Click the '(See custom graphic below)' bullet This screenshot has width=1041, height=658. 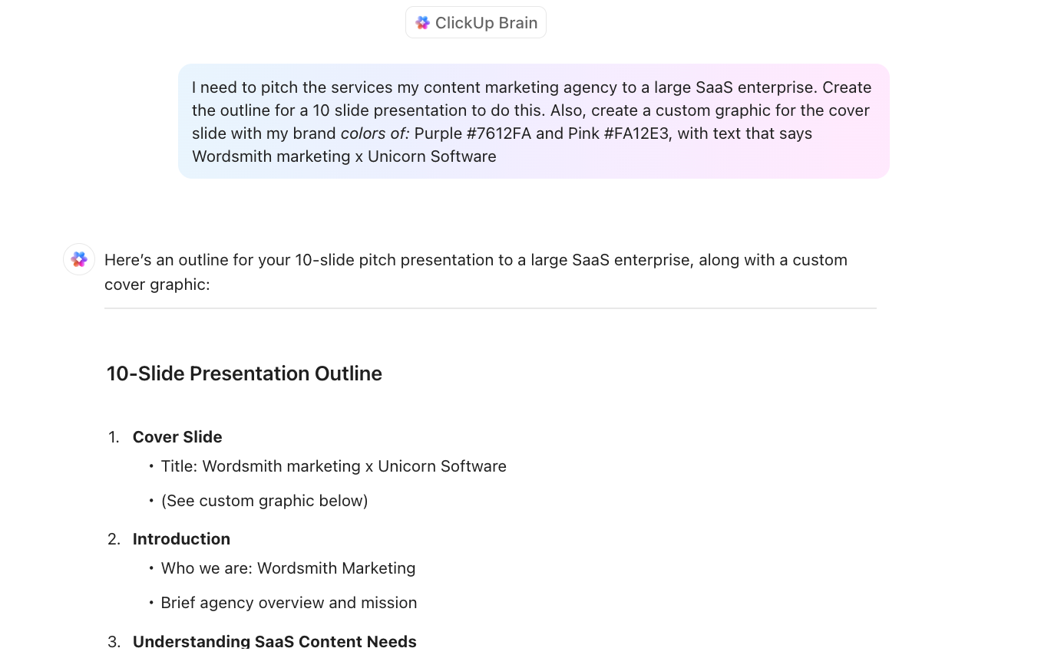point(264,500)
